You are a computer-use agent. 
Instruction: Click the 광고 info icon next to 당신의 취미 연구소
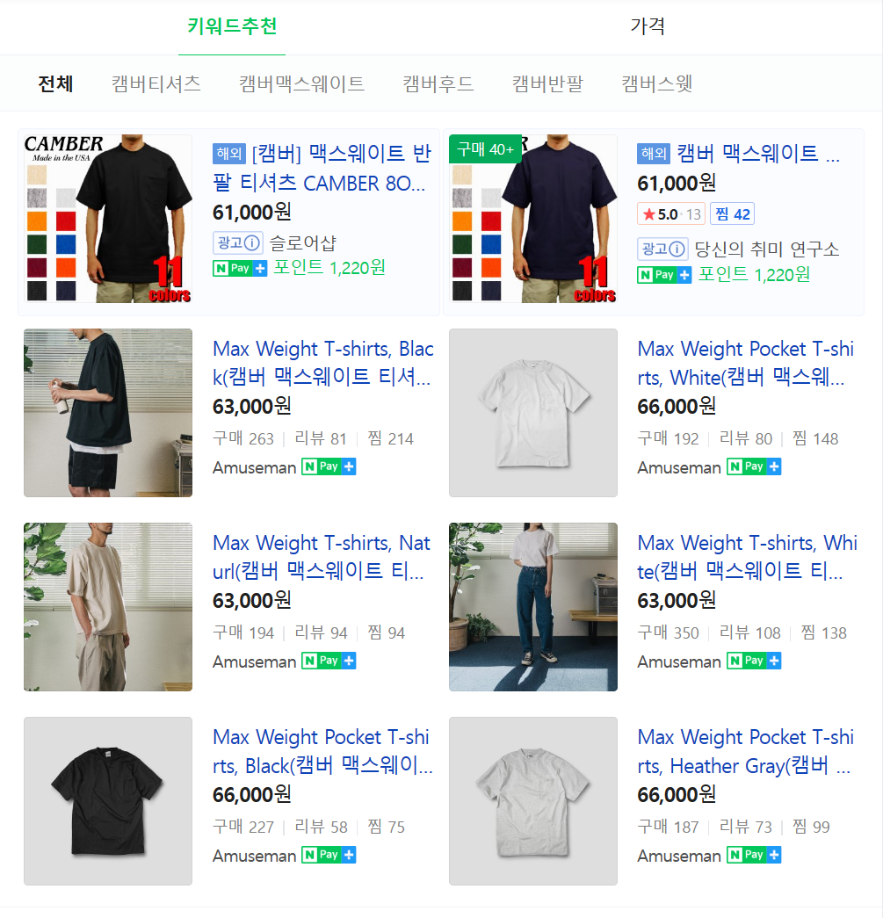tap(677, 249)
